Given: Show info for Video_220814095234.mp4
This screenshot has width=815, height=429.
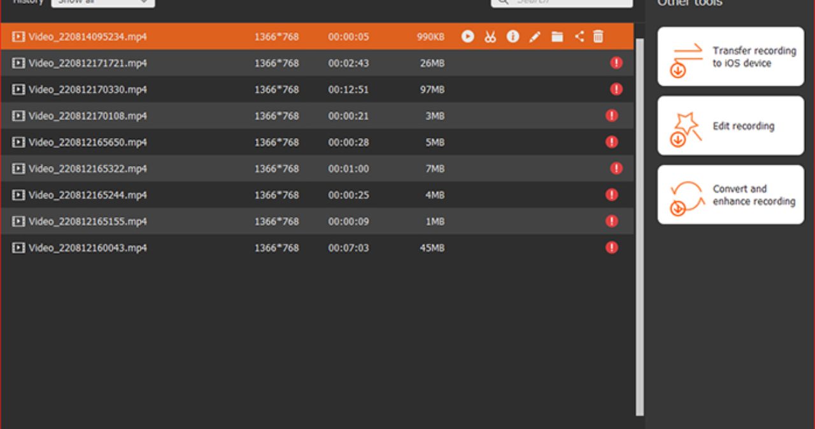Looking at the screenshot, I should click(x=513, y=37).
